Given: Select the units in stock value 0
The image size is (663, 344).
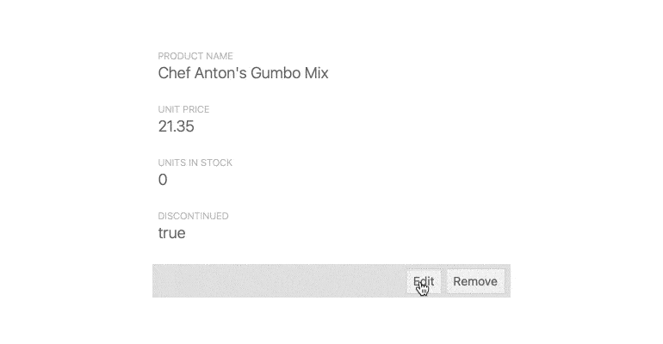Looking at the screenshot, I should 163,180.
